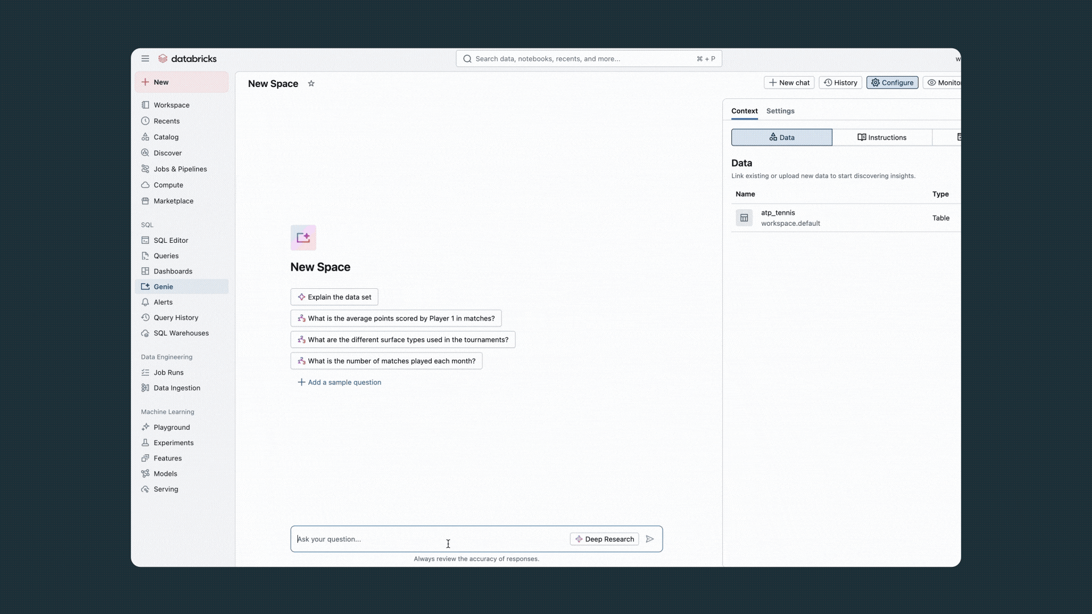Start a New chat

coord(789,82)
